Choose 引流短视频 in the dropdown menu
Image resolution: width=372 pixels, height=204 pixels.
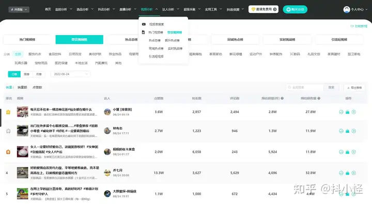(x=156, y=56)
